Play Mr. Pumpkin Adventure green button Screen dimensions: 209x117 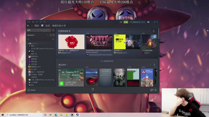(x=61, y=83)
